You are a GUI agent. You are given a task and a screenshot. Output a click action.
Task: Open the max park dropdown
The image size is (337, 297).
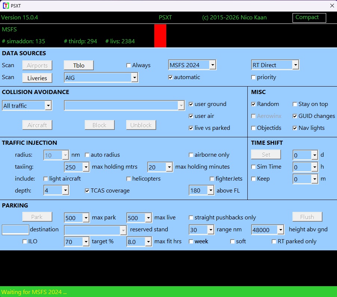[x=86, y=218]
